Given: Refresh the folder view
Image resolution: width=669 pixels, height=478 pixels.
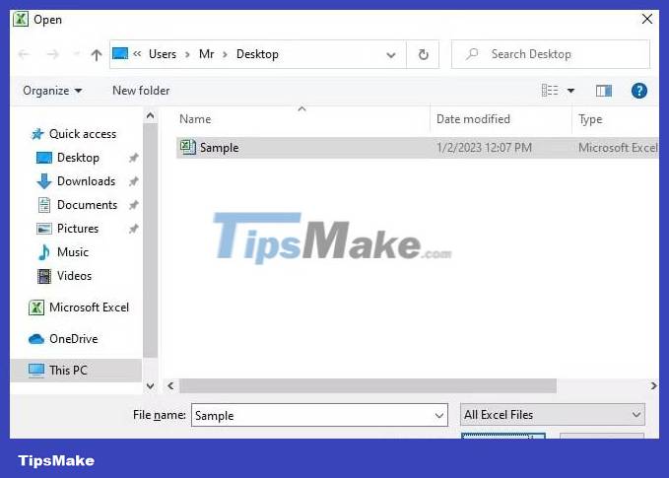Looking at the screenshot, I should 423,54.
